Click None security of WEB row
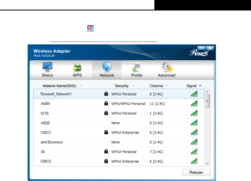The width and height of the screenshot is (251, 181). coord(115,123)
